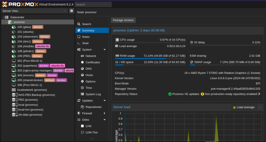Click the Firewall shield icon
Image resolution: width=266 pixels, height=142 pixels.
[x=79, y=113]
